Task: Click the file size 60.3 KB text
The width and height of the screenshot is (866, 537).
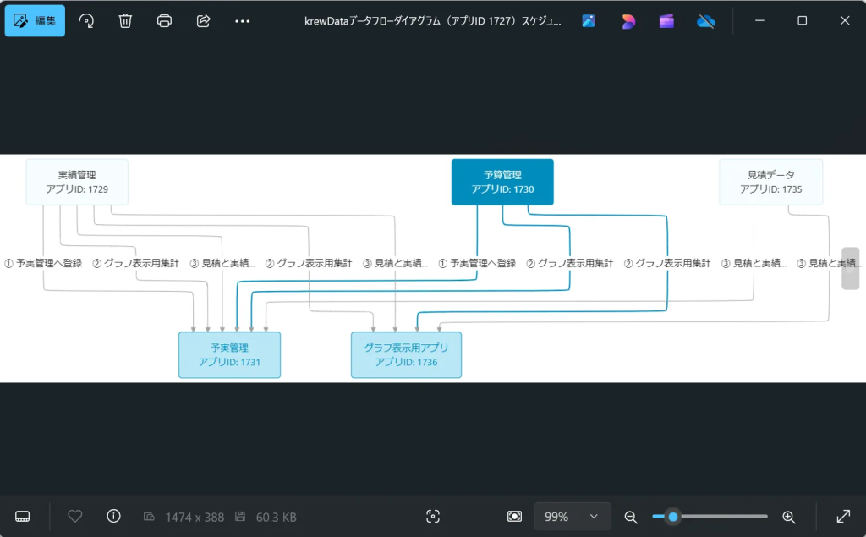Action: click(x=277, y=517)
